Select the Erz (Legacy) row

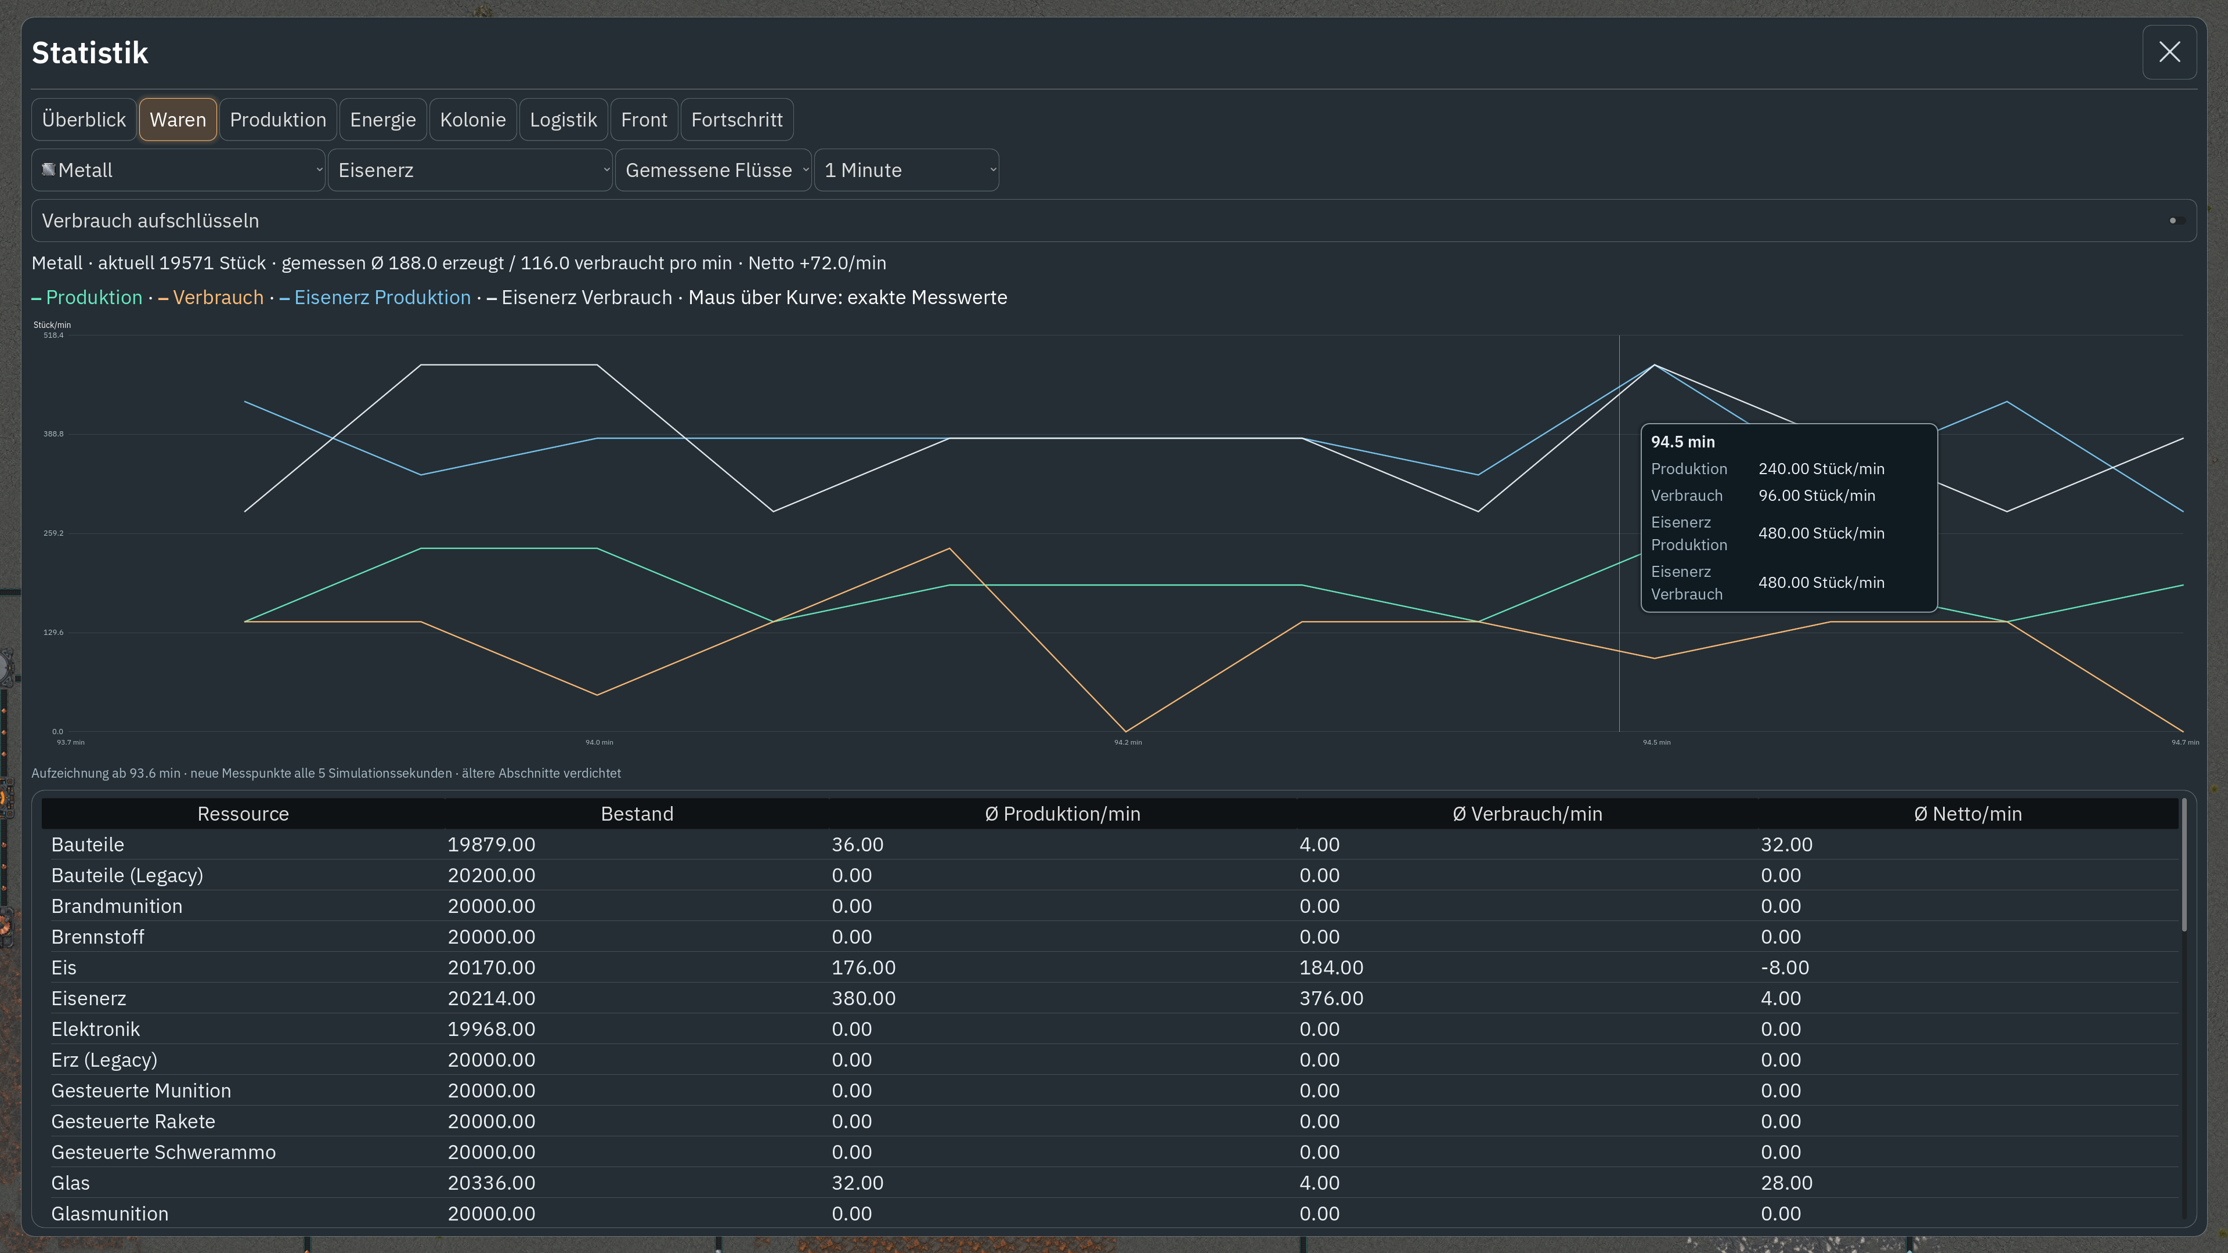1110,1060
